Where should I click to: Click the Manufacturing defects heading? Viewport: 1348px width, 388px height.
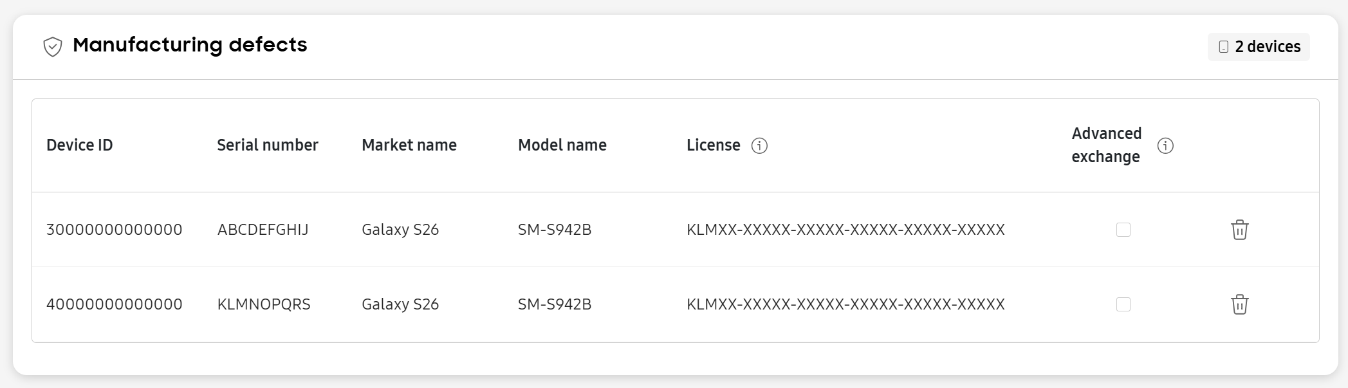click(190, 45)
